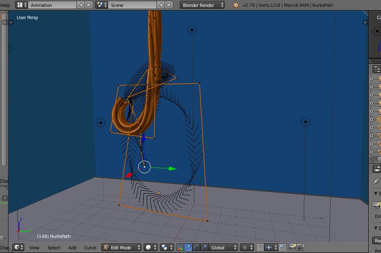Add a new scene with the plus icon
This screenshot has width=381, height=253.
point(161,5)
